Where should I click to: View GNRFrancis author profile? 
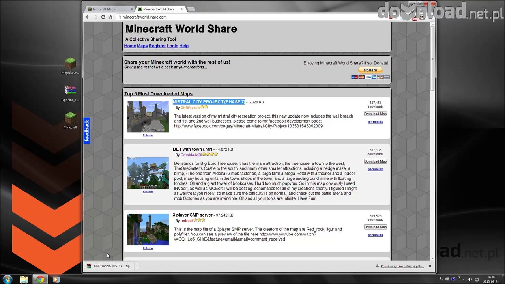190,108
